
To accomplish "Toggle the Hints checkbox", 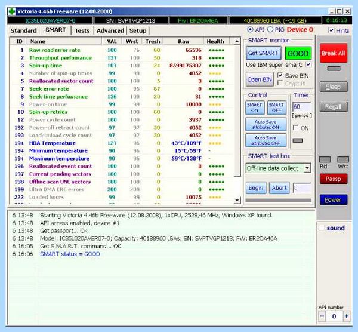I will click(331, 30).
